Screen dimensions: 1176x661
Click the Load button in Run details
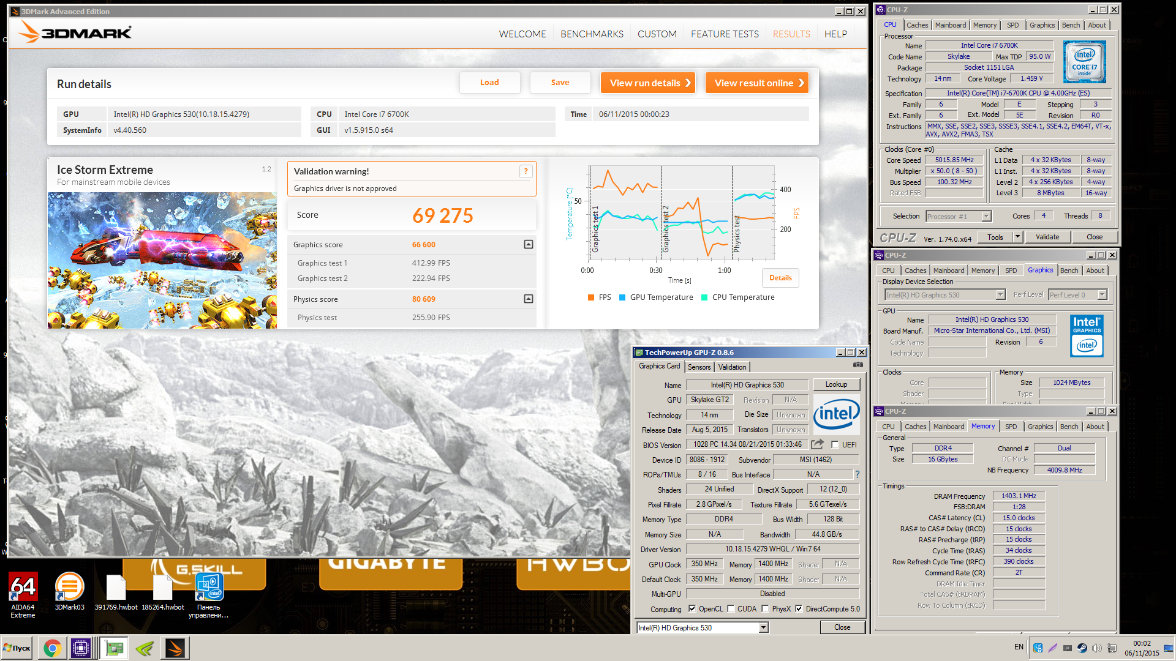[x=489, y=83]
